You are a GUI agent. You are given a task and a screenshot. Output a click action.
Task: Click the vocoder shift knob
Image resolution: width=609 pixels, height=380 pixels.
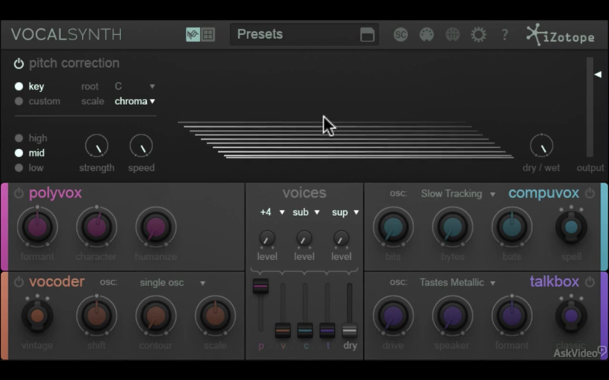[97, 315]
